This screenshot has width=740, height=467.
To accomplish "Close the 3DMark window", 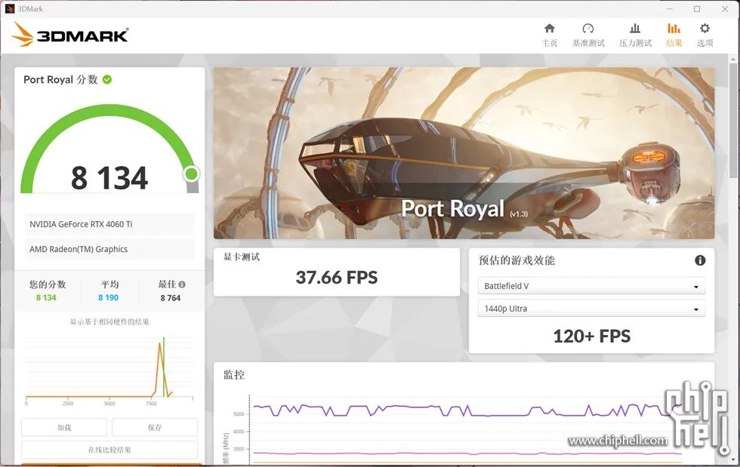I will pos(725,9).
